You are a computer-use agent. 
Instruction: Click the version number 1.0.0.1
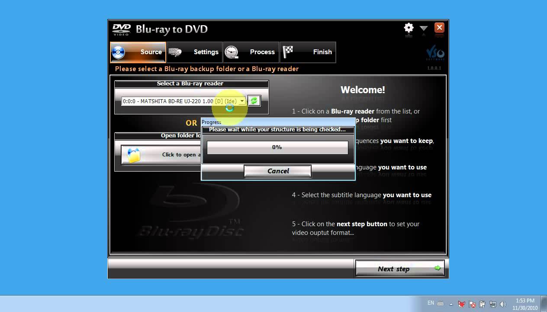point(434,68)
